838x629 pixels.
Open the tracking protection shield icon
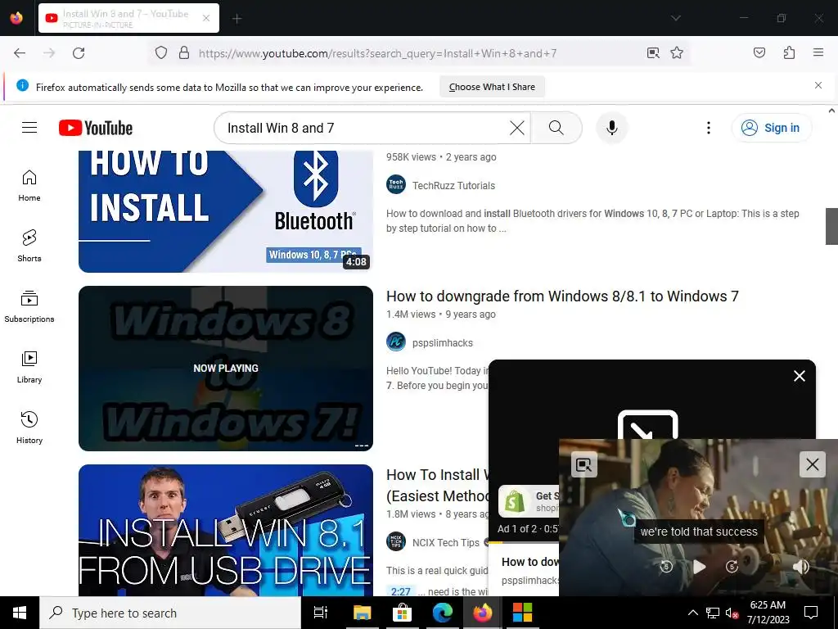161,53
